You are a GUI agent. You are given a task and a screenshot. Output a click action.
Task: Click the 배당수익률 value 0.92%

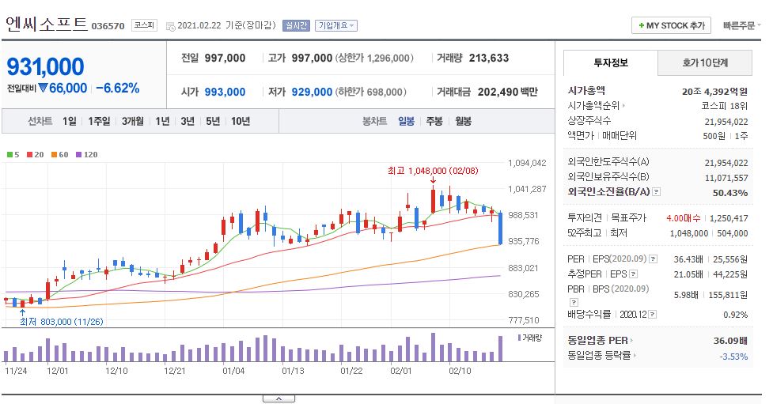pyautogui.click(x=736, y=315)
